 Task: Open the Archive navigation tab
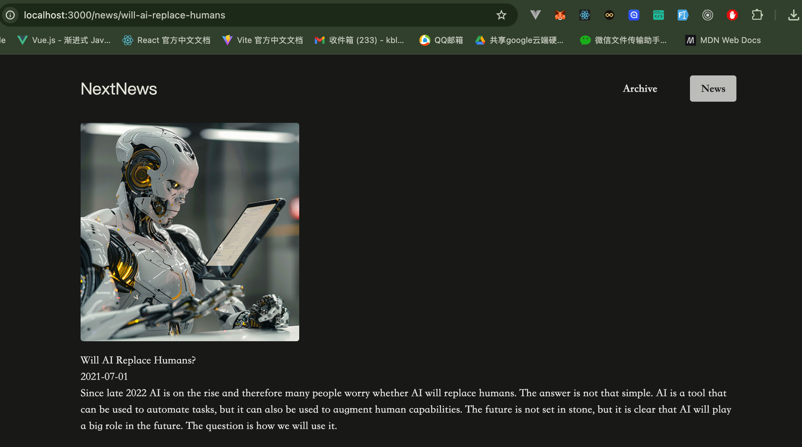[x=640, y=88]
